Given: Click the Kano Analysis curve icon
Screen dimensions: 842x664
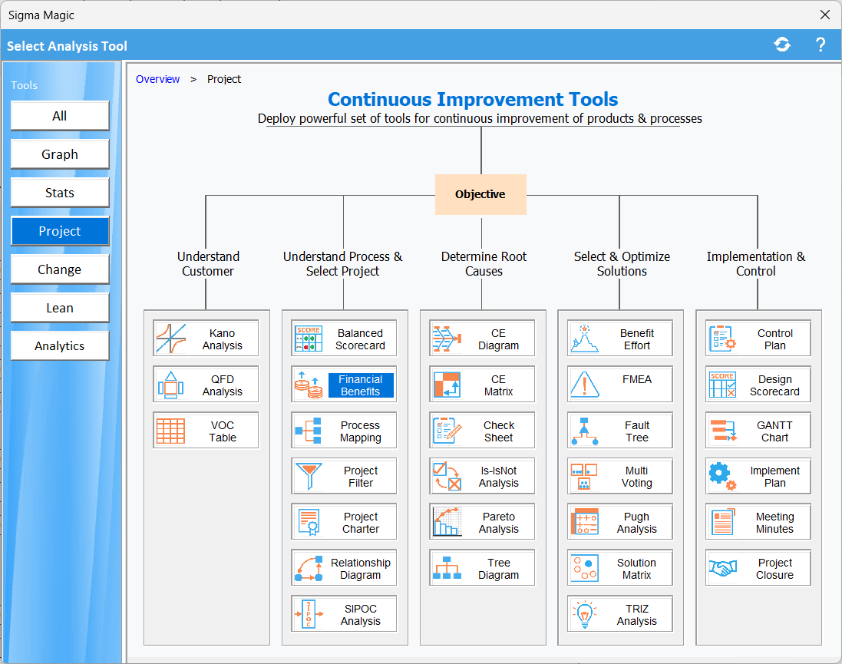Looking at the screenshot, I should pyautogui.click(x=170, y=339).
